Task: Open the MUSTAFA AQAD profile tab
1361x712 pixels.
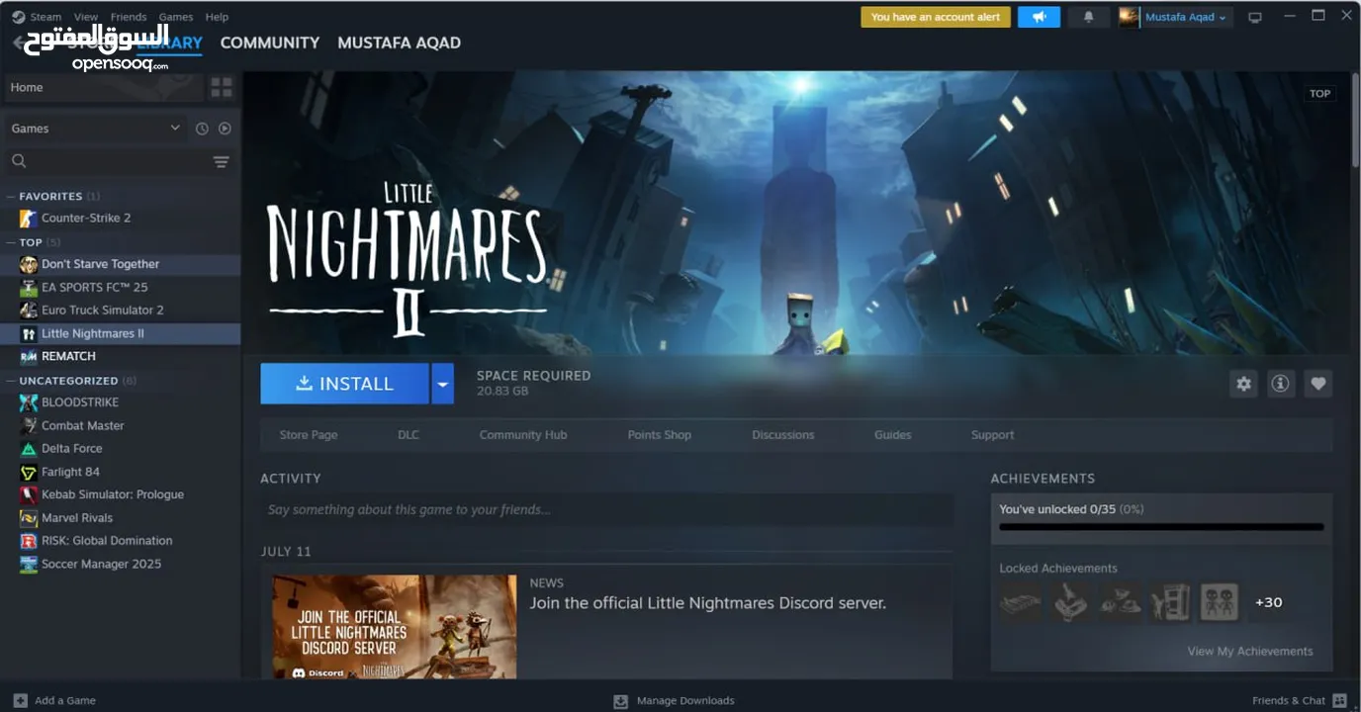Action: tap(399, 43)
